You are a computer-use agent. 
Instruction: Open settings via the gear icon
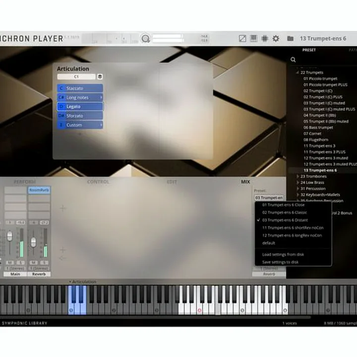pyautogui.click(x=276, y=39)
